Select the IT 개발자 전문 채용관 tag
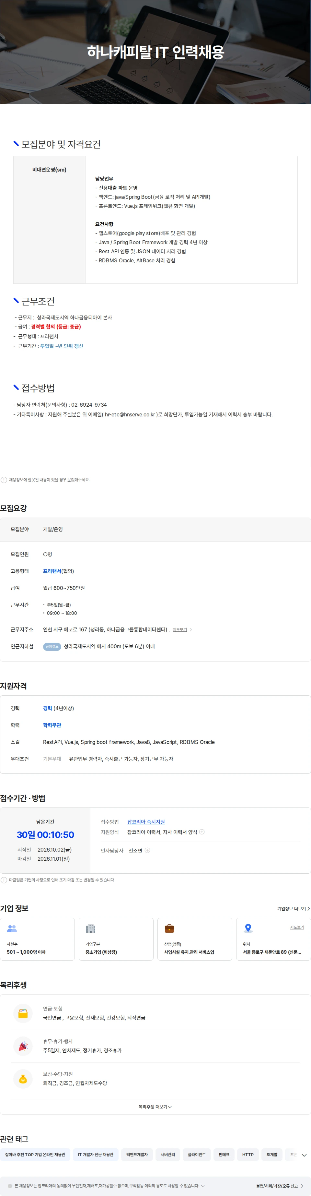 [x=96, y=1155]
